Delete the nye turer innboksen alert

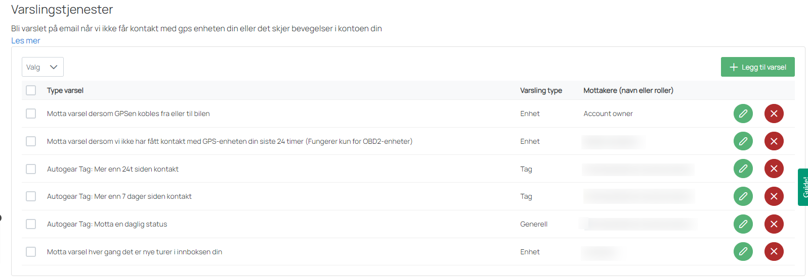(x=774, y=251)
